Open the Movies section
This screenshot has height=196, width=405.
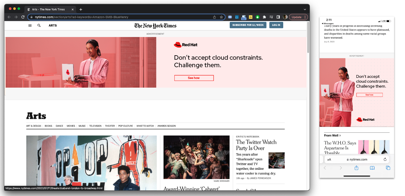point(71,126)
